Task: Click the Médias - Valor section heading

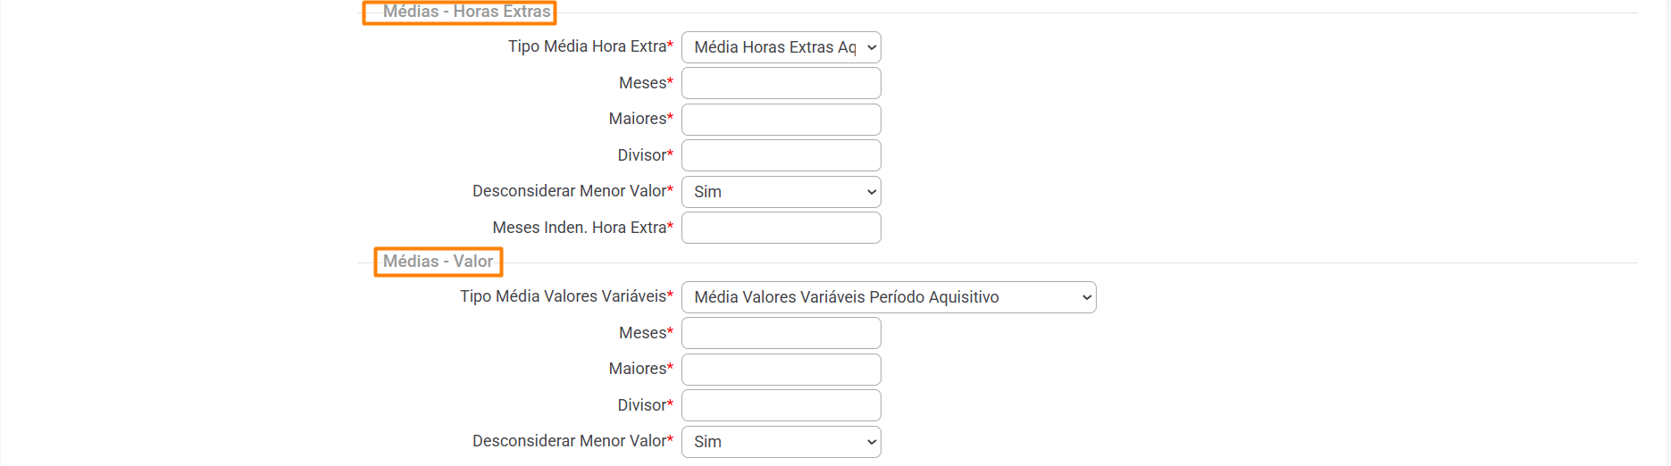Action: point(438,262)
